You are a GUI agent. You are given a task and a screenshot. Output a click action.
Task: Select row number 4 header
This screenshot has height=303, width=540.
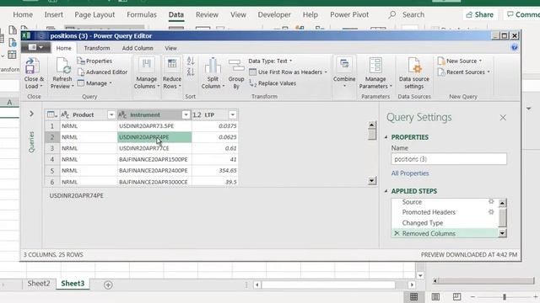pos(52,159)
